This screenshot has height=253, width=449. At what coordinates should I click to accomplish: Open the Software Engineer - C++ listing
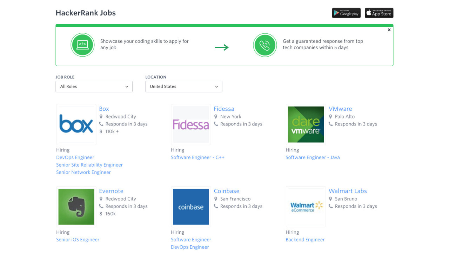tap(197, 157)
